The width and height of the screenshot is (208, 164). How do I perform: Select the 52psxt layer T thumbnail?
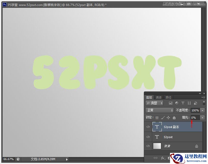point(157,137)
